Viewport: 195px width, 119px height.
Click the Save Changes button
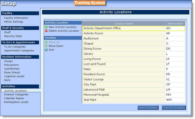(148, 107)
